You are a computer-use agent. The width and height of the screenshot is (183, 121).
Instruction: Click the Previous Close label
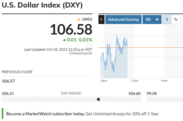tap(17, 72)
